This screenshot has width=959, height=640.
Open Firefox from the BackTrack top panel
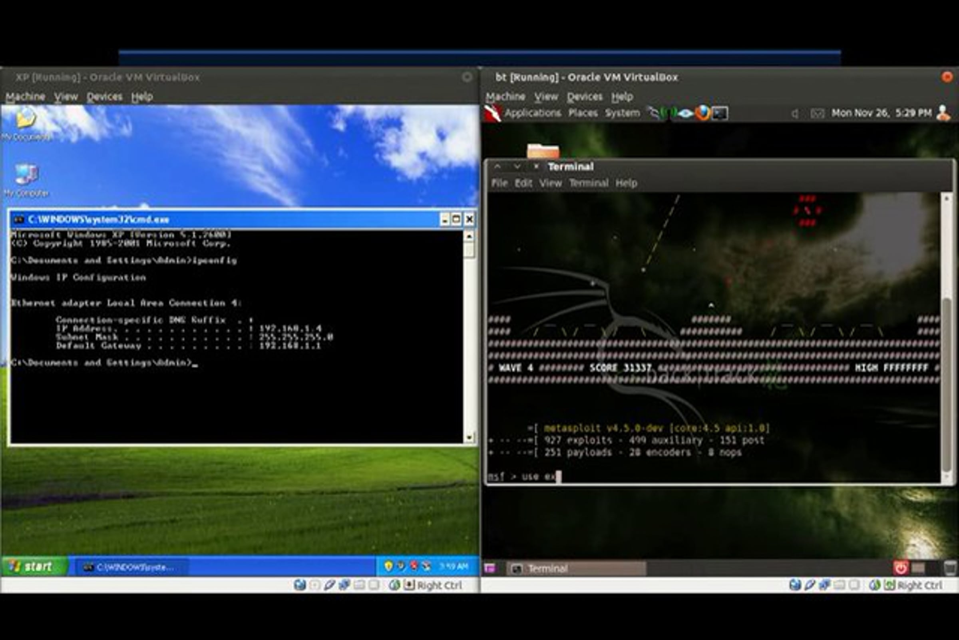[x=702, y=113]
